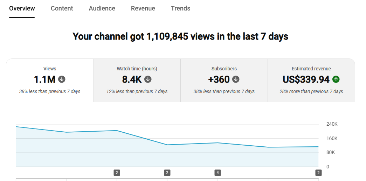The image size is (366, 181).
Task: Open the Audience tab
Action: click(x=102, y=8)
